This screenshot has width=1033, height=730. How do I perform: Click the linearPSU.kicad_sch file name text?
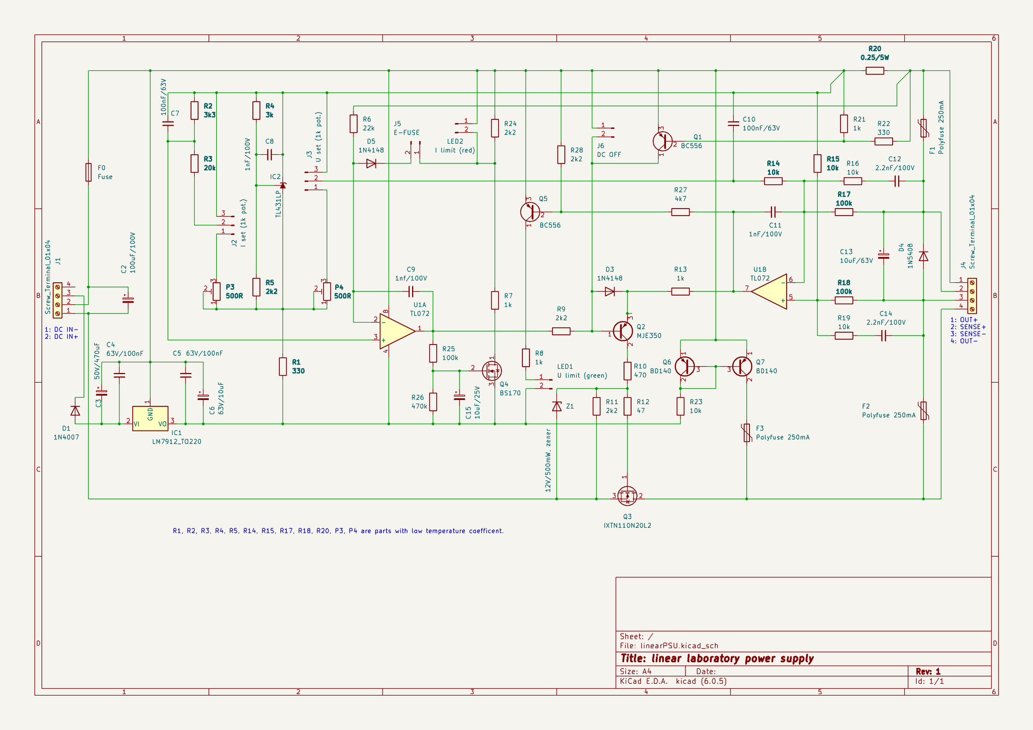[679, 646]
